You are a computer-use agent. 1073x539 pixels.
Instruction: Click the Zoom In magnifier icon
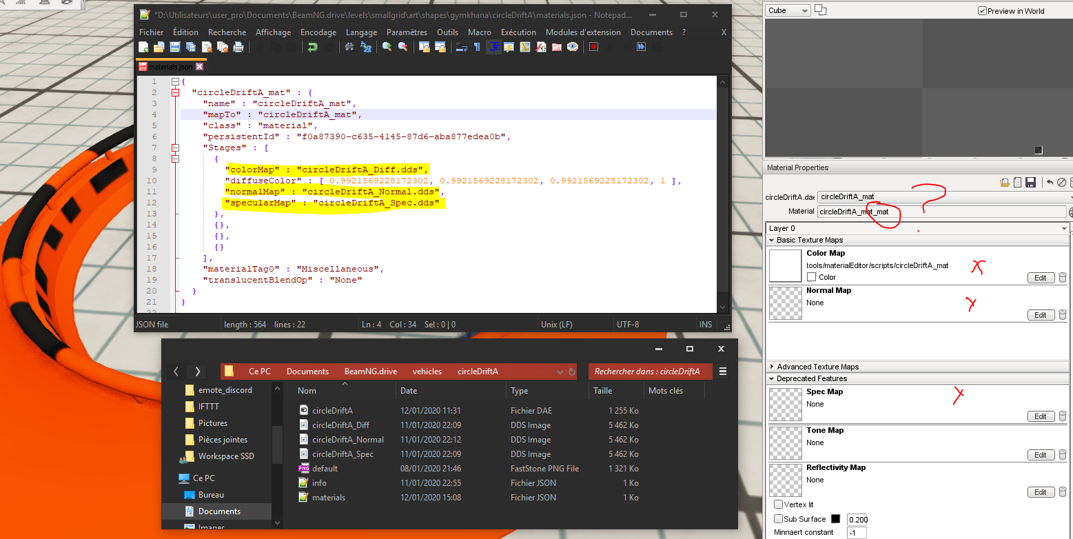point(387,47)
